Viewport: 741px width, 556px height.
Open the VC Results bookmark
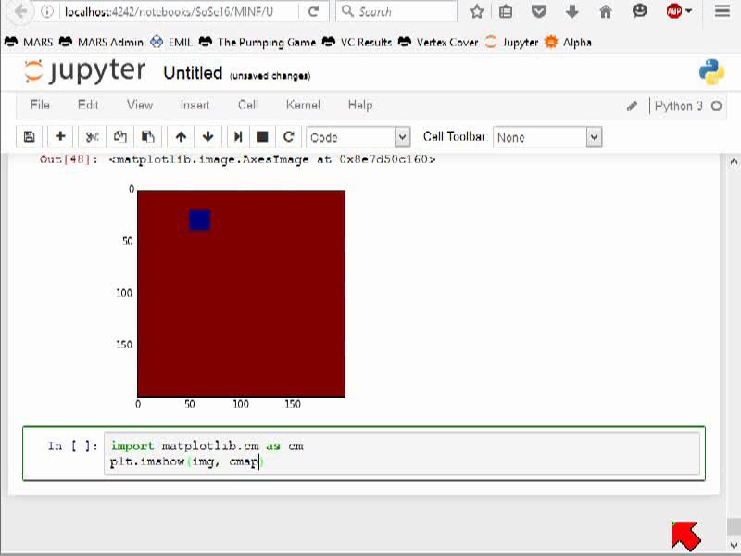357,42
